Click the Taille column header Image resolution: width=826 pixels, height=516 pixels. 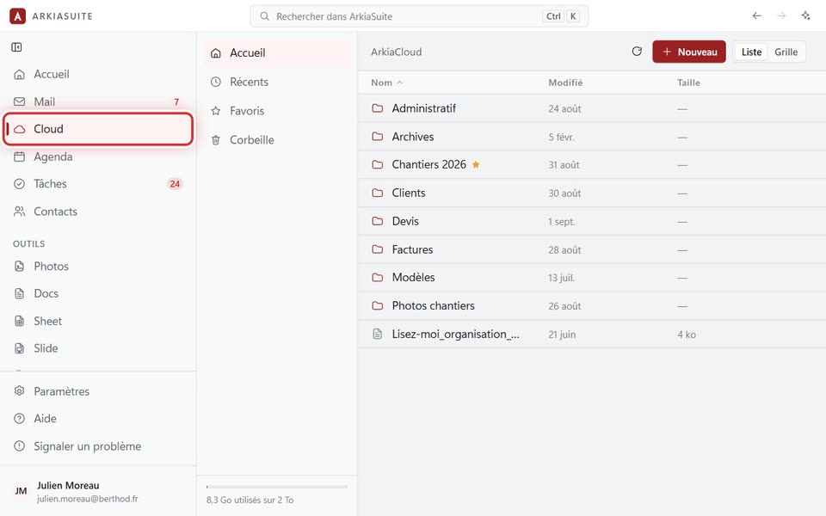tap(688, 83)
